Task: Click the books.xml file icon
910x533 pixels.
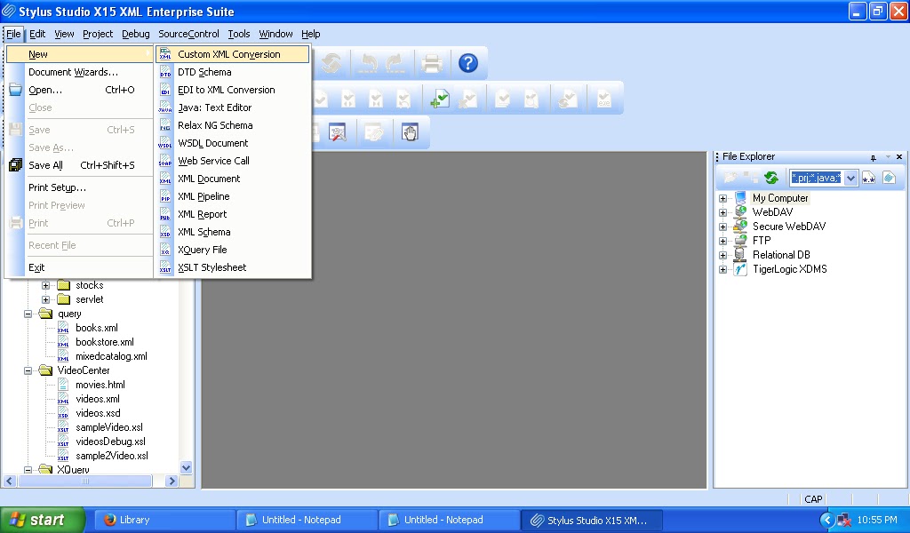Action: pos(63,328)
